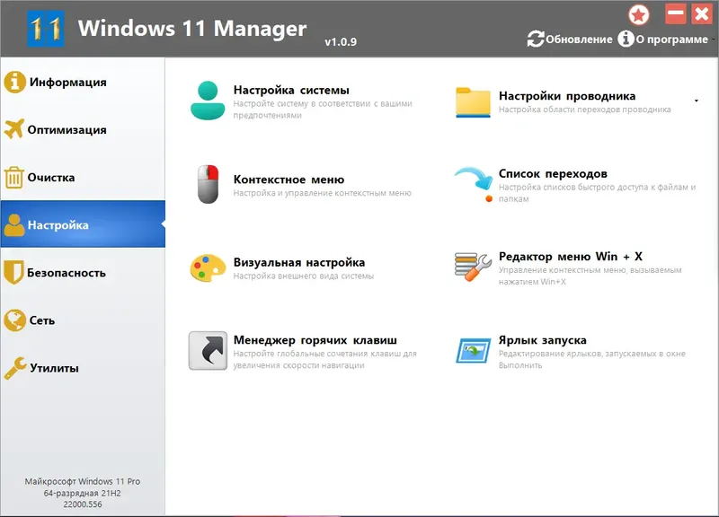Screen dimensions: 719x517
Task: Open Сеть using the globe icon
Action: (x=19, y=319)
